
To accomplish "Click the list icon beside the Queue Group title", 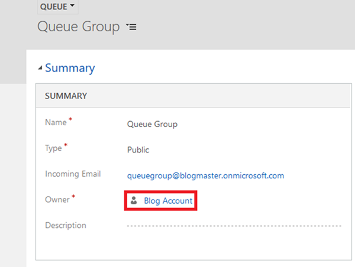I will pyautogui.click(x=131, y=27).
